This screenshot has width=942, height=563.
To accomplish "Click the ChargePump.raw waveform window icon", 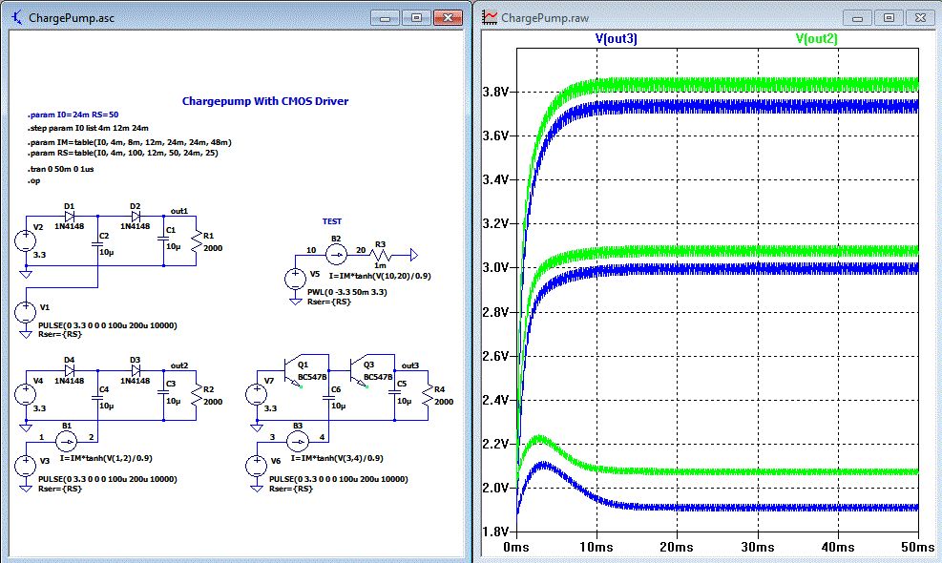I will [x=490, y=18].
